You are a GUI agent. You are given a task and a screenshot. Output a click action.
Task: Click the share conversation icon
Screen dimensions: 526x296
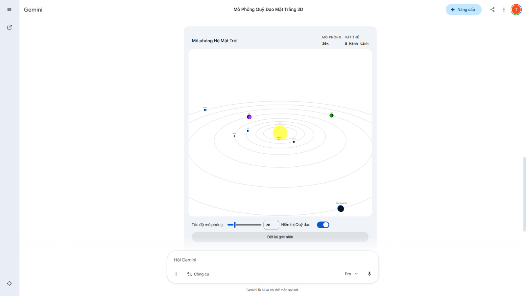[x=492, y=10]
